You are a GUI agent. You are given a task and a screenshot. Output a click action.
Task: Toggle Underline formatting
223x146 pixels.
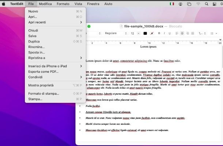click(170, 33)
